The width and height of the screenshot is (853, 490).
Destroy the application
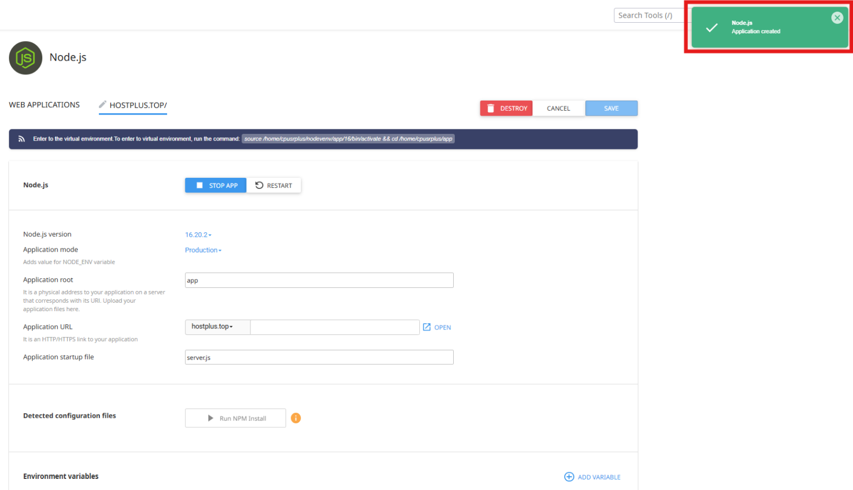(x=506, y=108)
